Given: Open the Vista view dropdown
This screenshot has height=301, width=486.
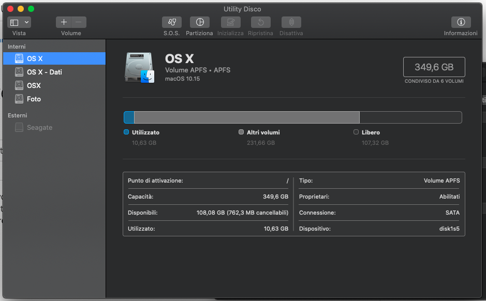Looking at the screenshot, I should [x=19, y=22].
